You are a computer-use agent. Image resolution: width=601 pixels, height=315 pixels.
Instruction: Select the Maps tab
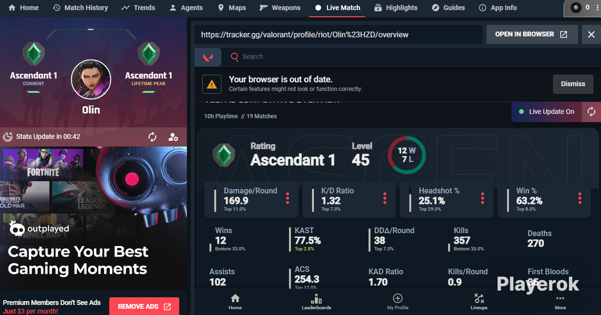(232, 8)
